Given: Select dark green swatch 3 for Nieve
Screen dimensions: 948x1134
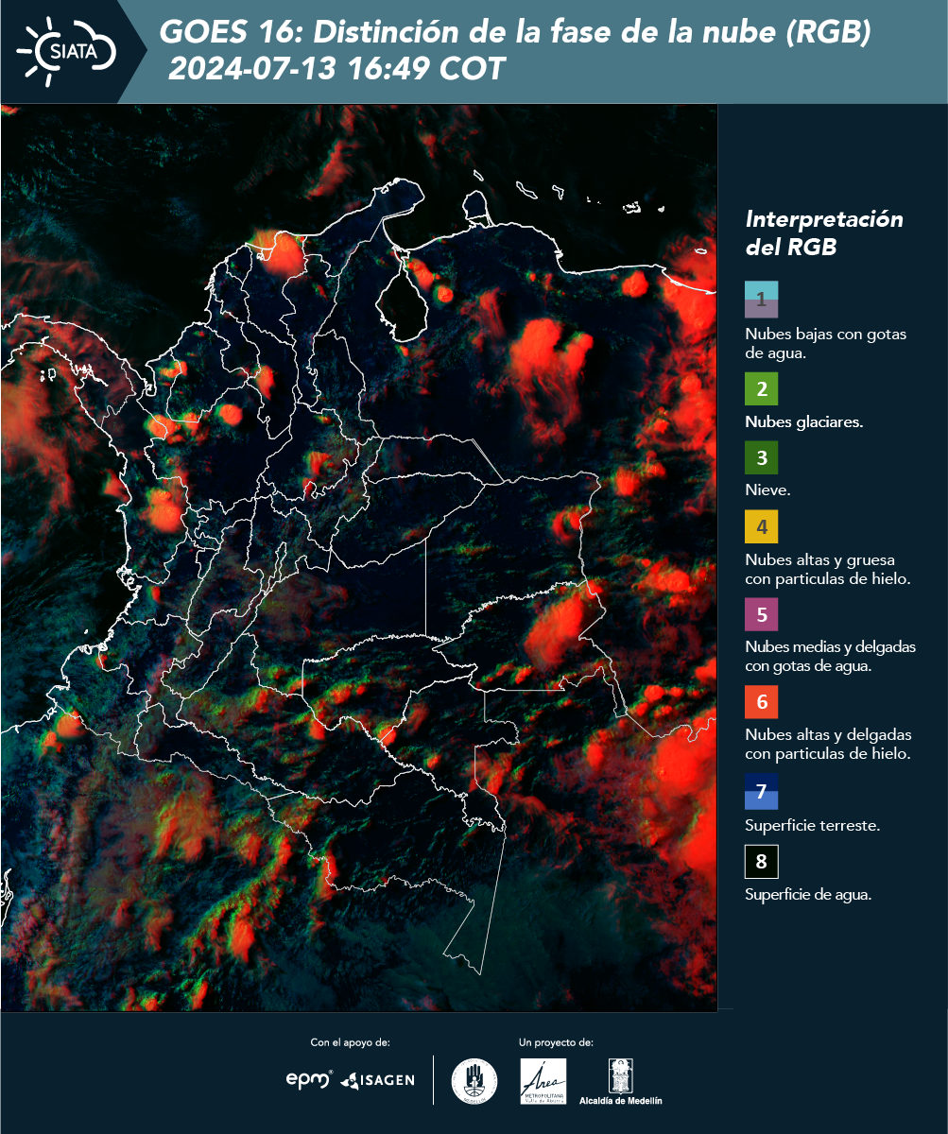Looking at the screenshot, I should 762,459.
